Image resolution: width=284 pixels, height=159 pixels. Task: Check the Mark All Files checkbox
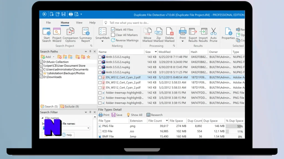pos(113,29)
